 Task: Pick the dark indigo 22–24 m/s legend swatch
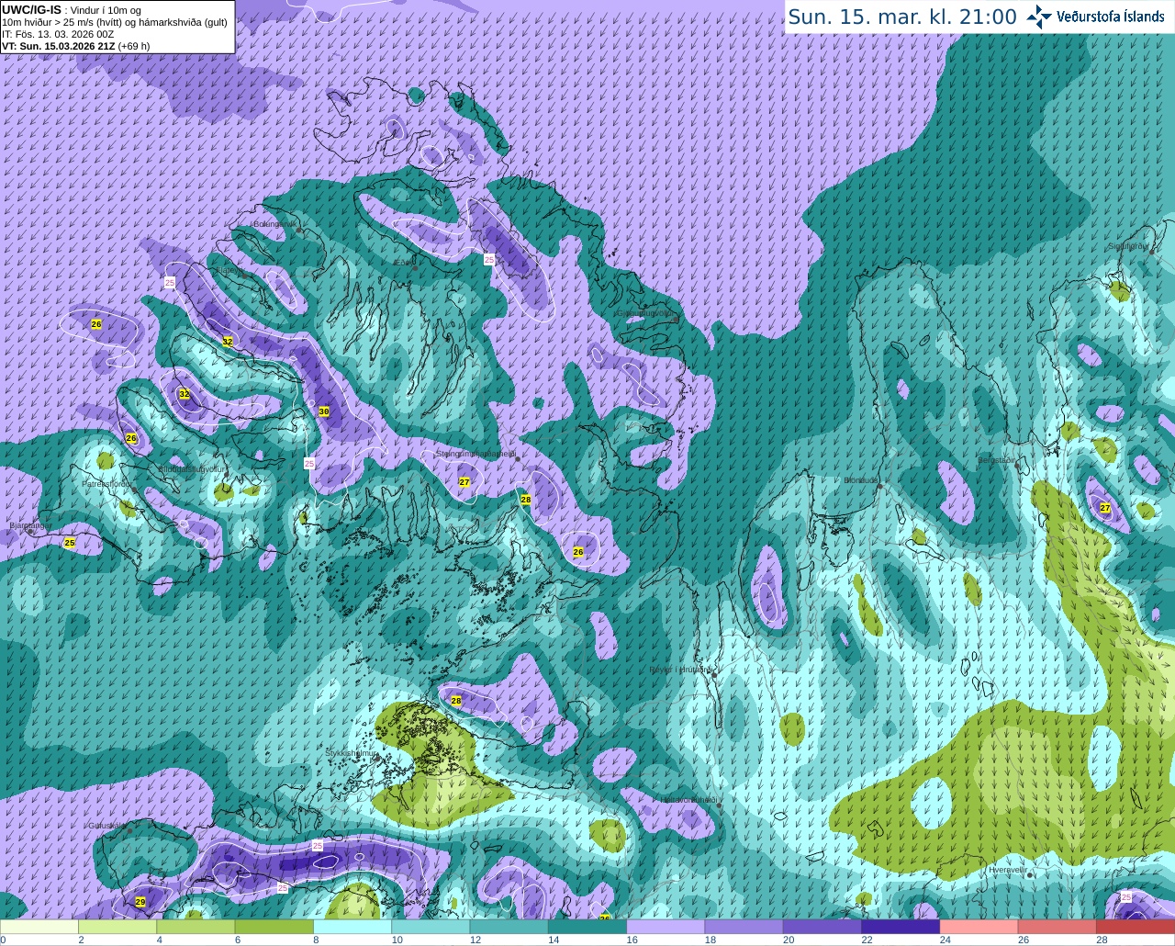point(901,927)
